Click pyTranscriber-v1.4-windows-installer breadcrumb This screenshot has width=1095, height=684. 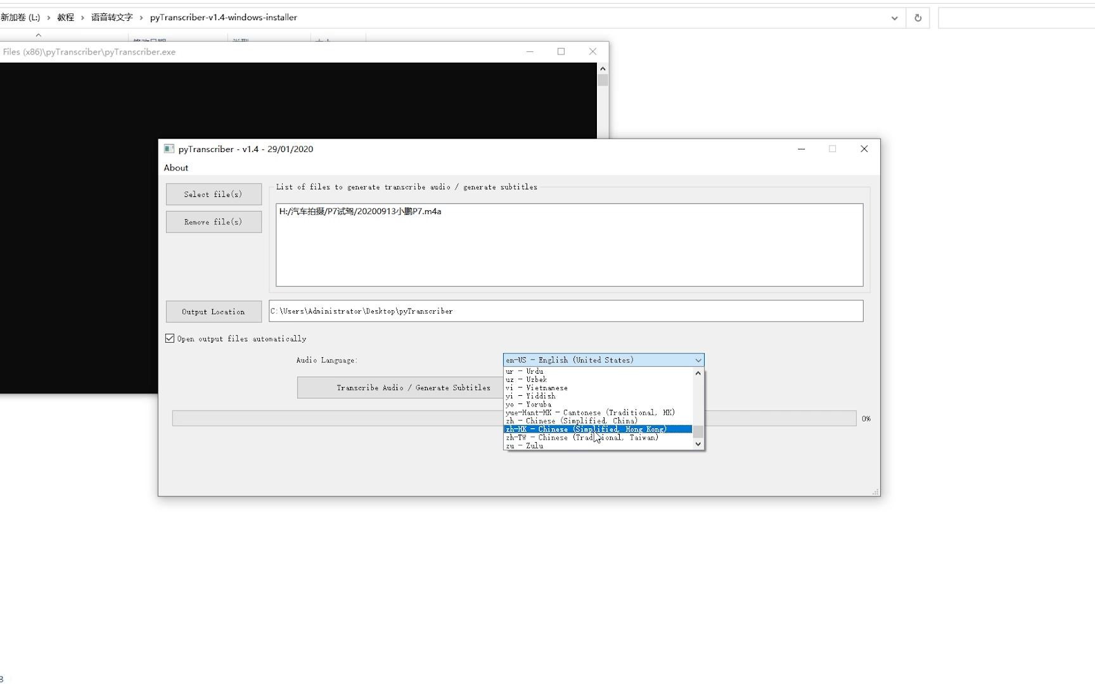coord(223,18)
